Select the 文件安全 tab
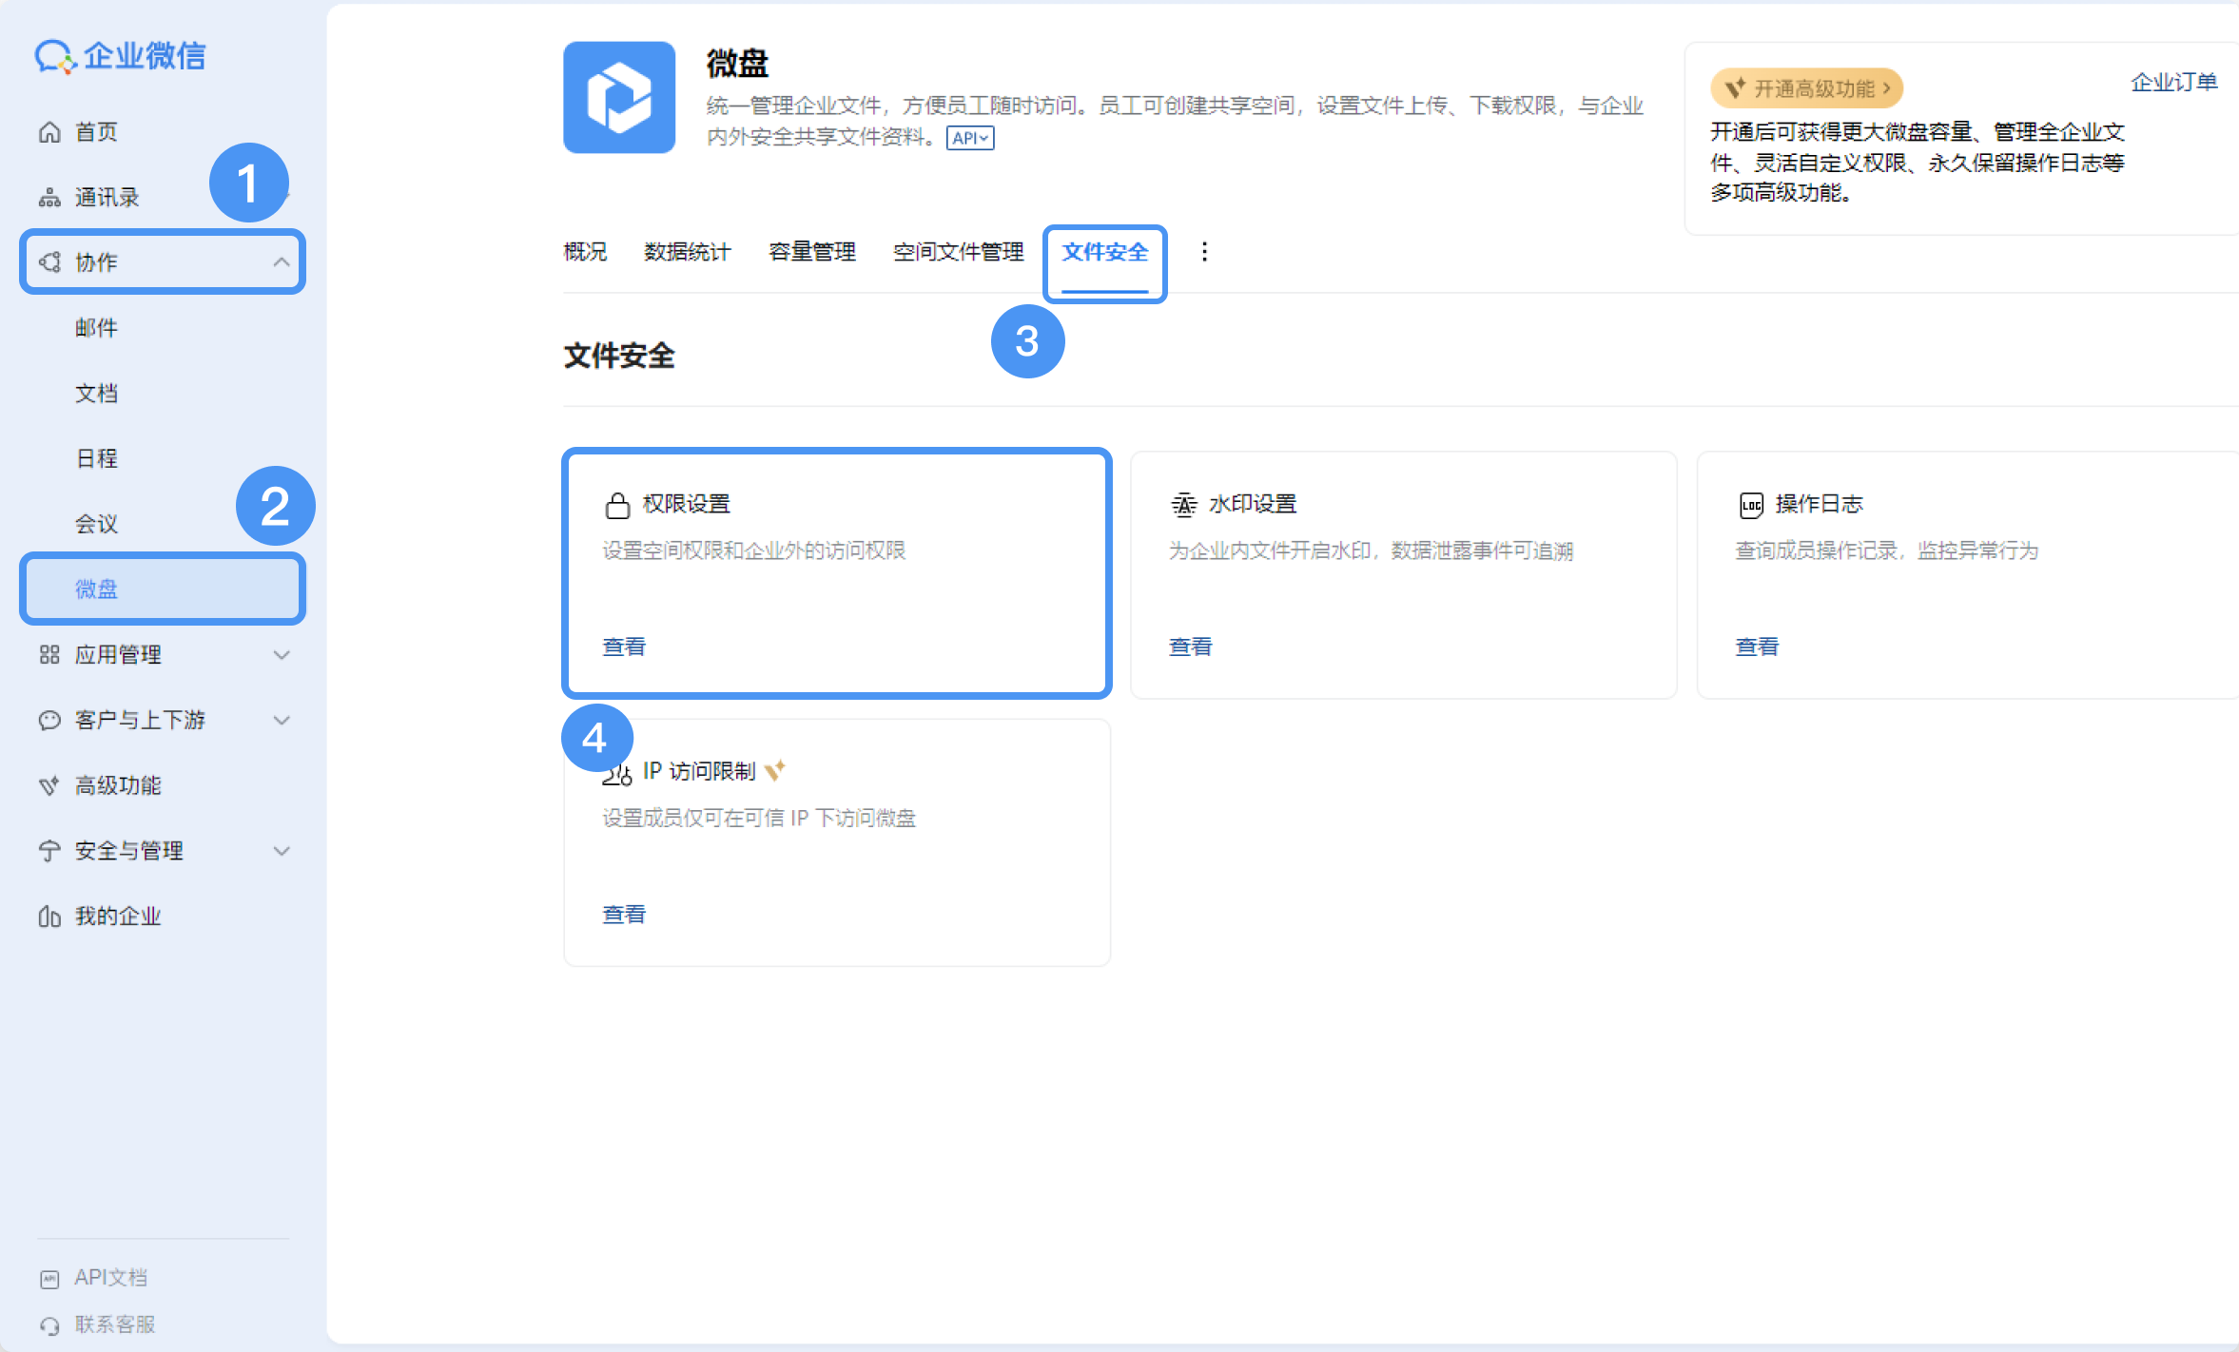 (x=1105, y=252)
